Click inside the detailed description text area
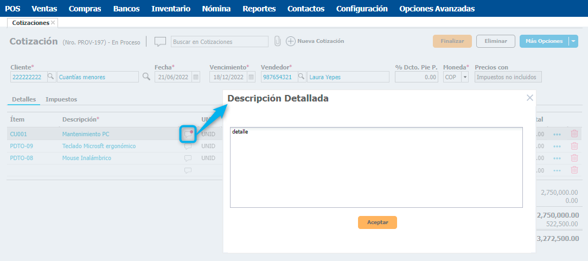The height and width of the screenshot is (261, 588). (x=376, y=167)
